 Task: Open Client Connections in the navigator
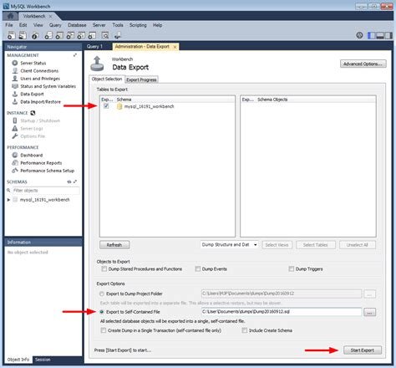coord(39,71)
